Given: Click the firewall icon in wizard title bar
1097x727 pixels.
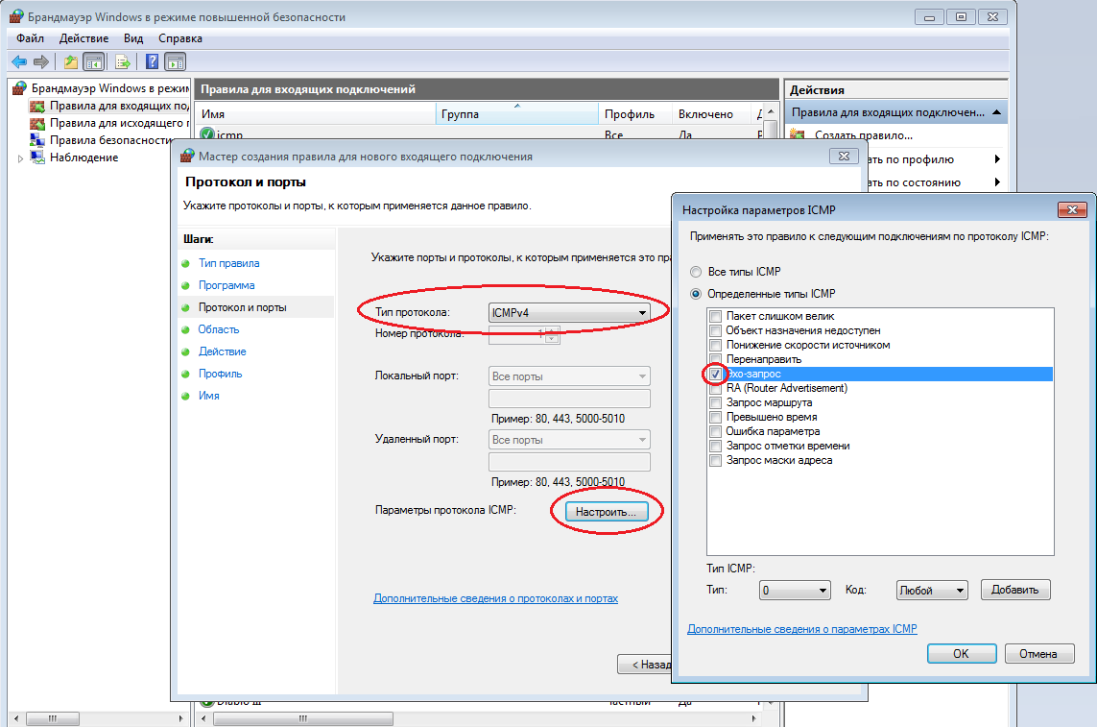Looking at the screenshot, I should 187,157.
